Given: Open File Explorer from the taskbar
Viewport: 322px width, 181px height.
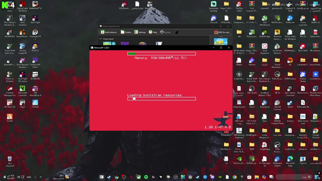Looking at the screenshot, I should pyautogui.click(x=257, y=177).
